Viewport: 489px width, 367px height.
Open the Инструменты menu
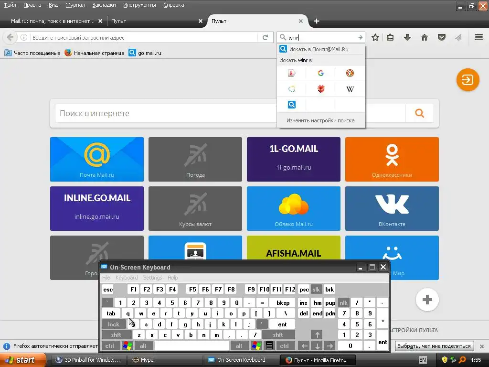[x=139, y=5]
